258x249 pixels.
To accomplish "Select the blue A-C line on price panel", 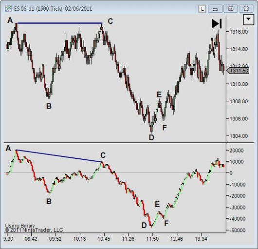I will coord(59,23).
